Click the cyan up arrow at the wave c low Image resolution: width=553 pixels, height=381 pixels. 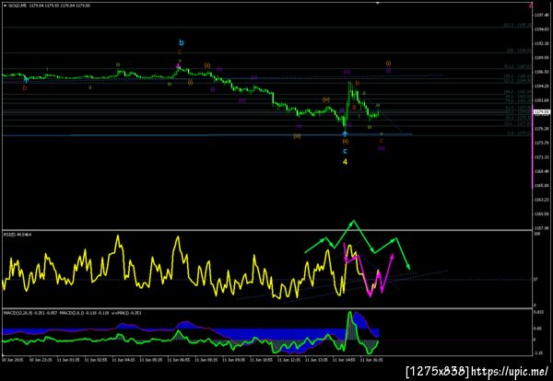345,133
